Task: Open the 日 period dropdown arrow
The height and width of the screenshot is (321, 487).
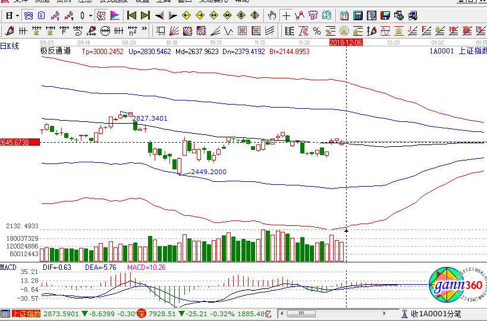Action: coord(17,15)
